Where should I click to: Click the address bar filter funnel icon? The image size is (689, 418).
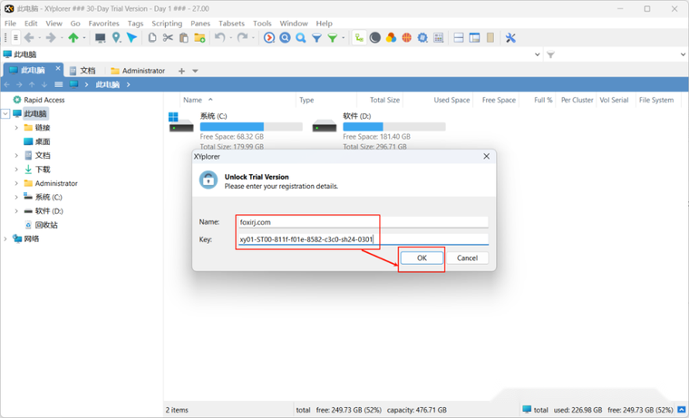550,54
